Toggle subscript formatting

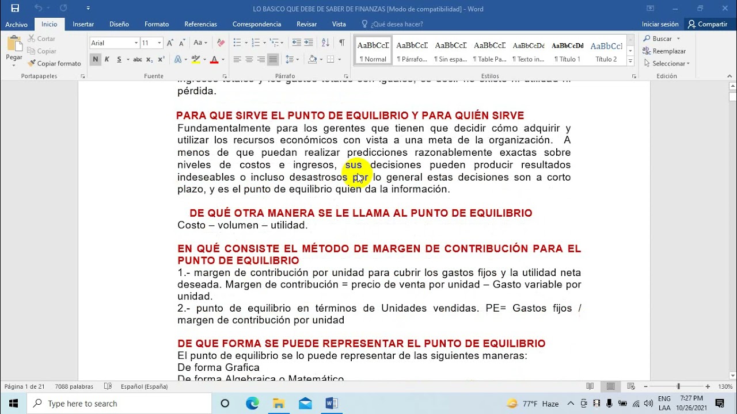150,59
